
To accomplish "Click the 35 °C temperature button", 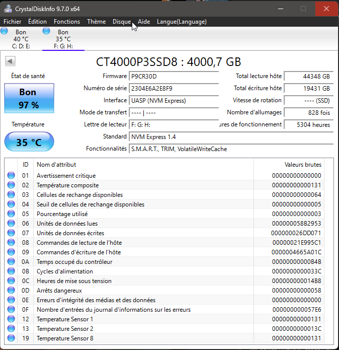I will point(29,142).
